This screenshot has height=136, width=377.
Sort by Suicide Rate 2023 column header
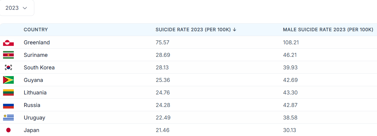tap(193, 30)
